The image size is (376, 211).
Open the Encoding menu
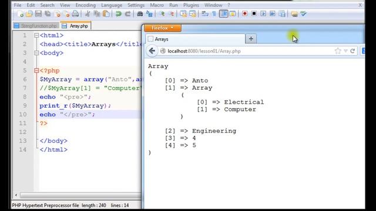click(x=86, y=5)
